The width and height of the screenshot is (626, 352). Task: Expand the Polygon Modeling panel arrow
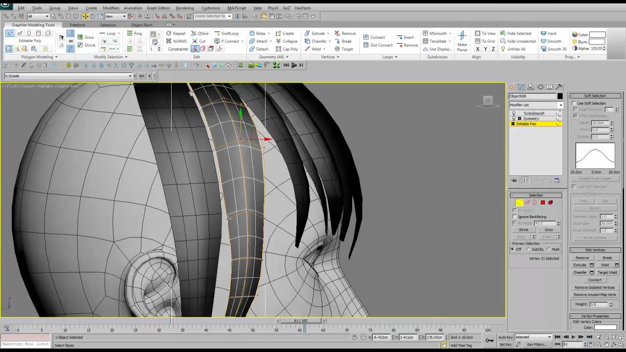[x=56, y=57]
